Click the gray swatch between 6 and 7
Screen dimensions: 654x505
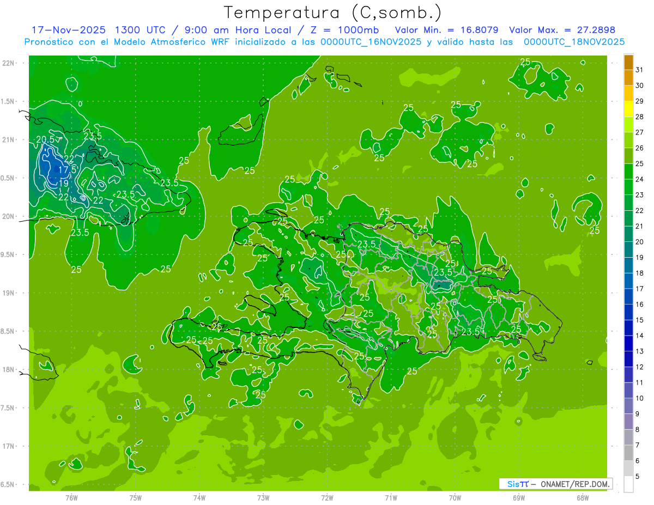628,453
